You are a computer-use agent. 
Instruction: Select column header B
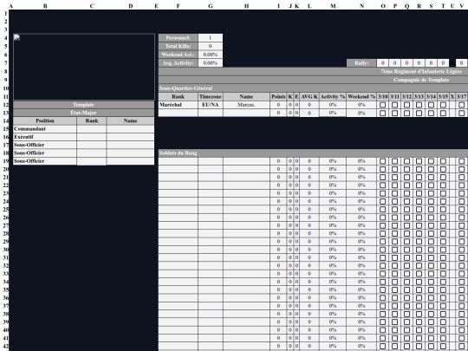45,6
